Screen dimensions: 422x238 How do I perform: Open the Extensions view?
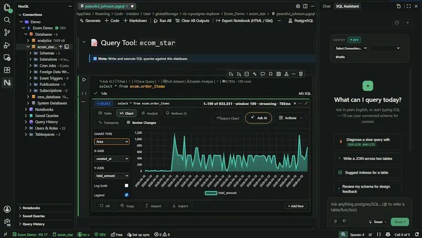[x=7, y=70]
